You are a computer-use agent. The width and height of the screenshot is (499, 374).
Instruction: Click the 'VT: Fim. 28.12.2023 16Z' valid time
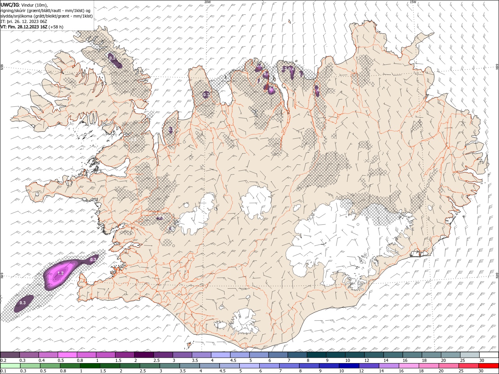[24, 27]
